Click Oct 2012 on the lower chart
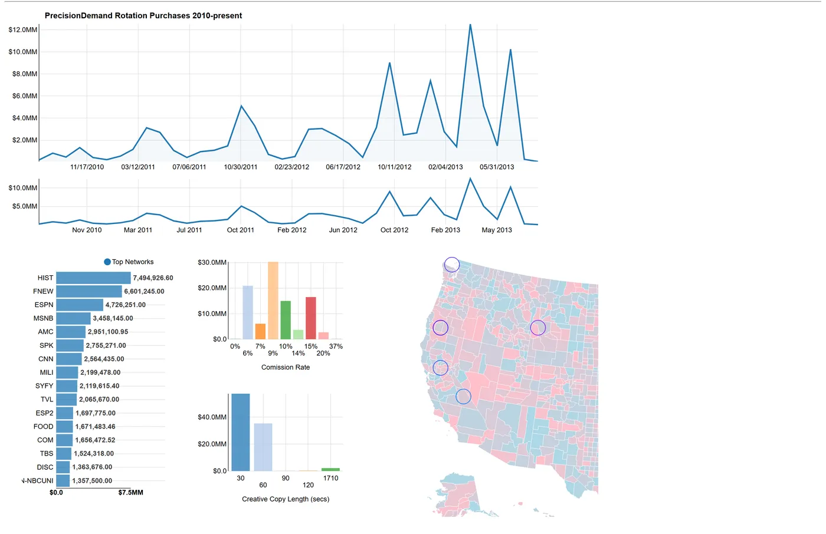Viewport: 826px width, 534px height. 395,230
